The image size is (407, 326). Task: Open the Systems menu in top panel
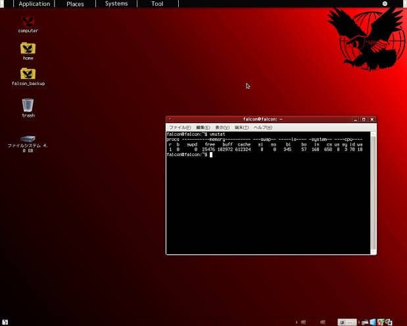116,4
